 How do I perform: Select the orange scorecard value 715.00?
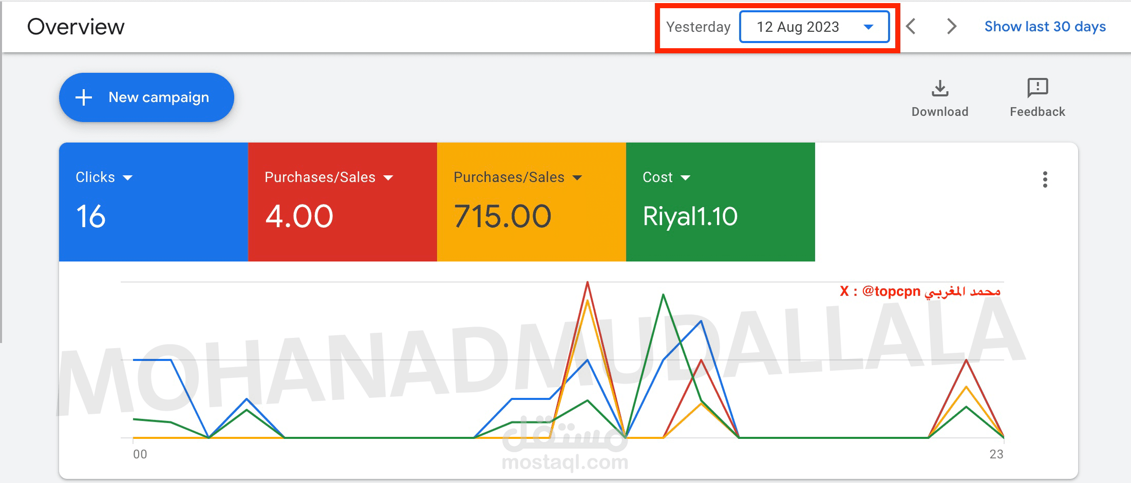pyautogui.click(x=502, y=216)
